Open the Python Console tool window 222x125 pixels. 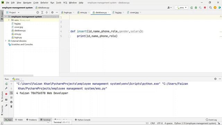coord(83,120)
